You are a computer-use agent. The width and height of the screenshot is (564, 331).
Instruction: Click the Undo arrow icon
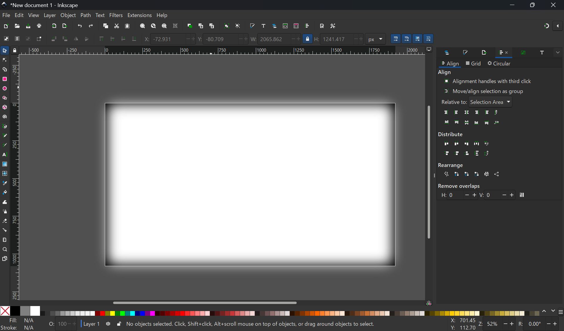(80, 26)
